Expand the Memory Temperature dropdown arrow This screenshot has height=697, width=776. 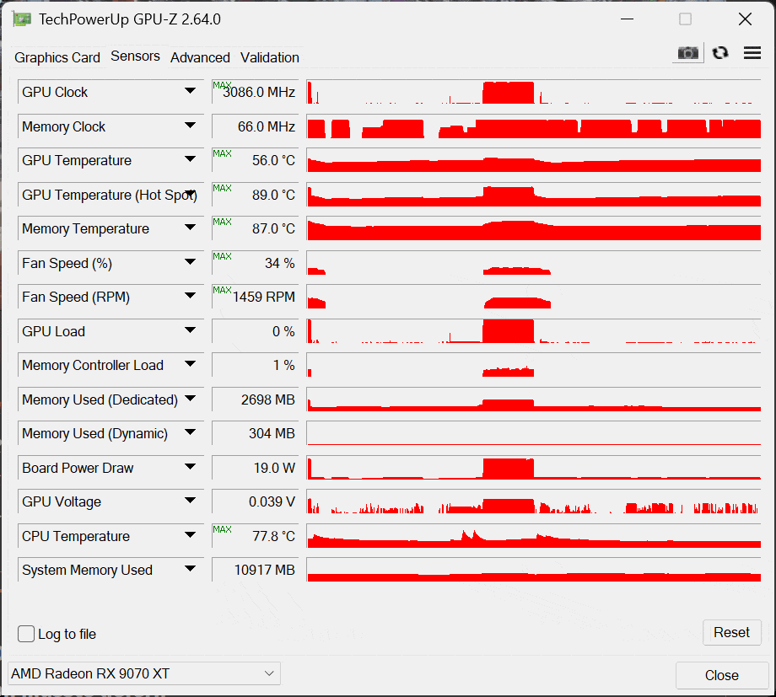click(190, 228)
